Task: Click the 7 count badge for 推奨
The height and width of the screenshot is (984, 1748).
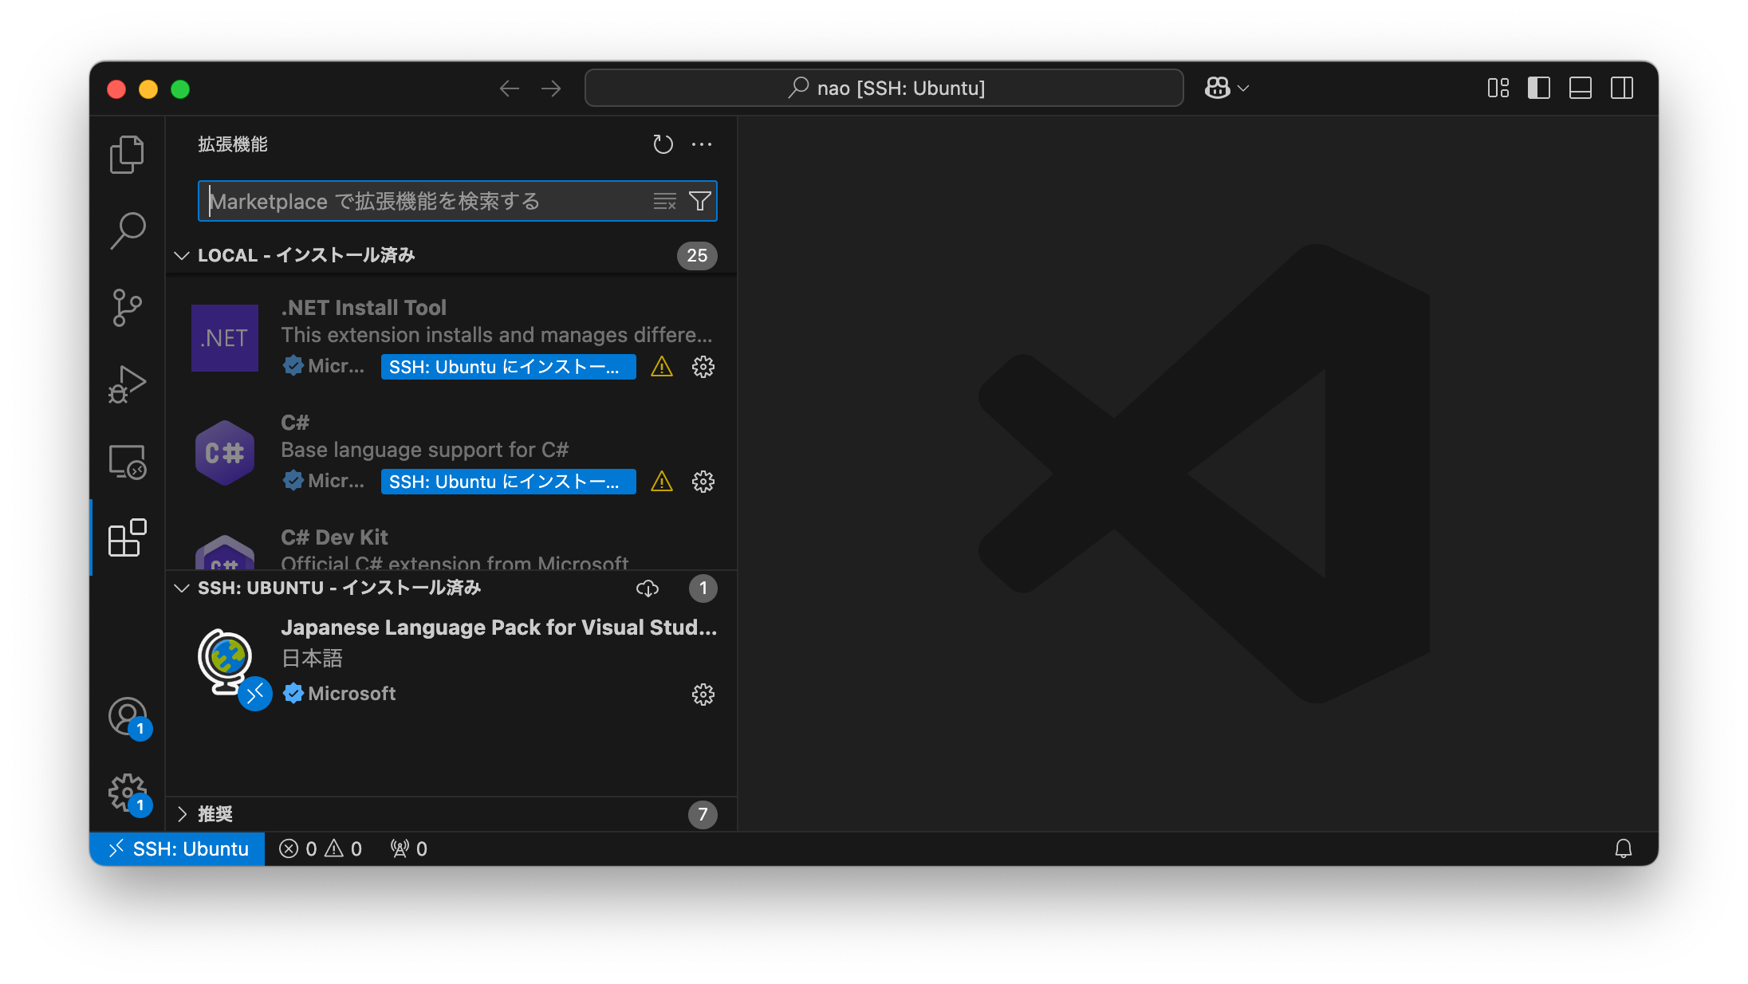Action: [703, 814]
